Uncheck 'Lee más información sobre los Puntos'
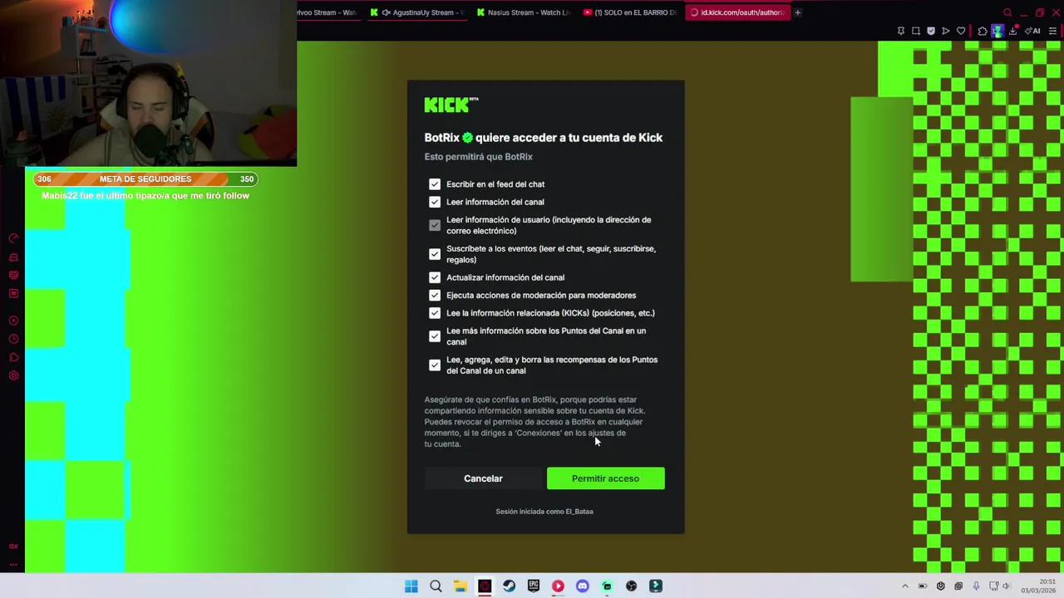The width and height of the screenshot is (1064, 598). click(435, 336)
